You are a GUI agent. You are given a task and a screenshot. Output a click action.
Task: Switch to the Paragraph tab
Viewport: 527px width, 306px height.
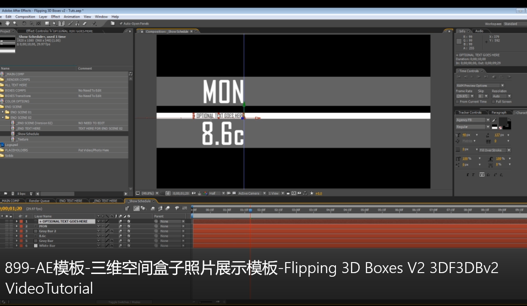pyautogui.click(x=499, y=113)
